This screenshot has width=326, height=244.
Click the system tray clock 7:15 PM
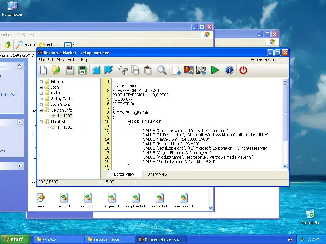pyautogui.click(x=314, y=239)
